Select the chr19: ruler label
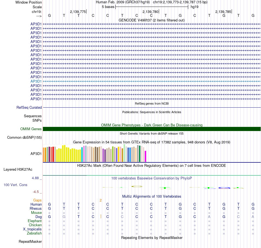The height and width of the screenshot is (248, 261). [x=37, y=12]
